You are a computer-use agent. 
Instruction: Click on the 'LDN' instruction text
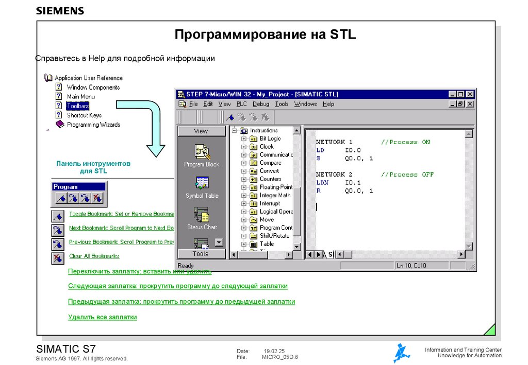pos(322,182)
